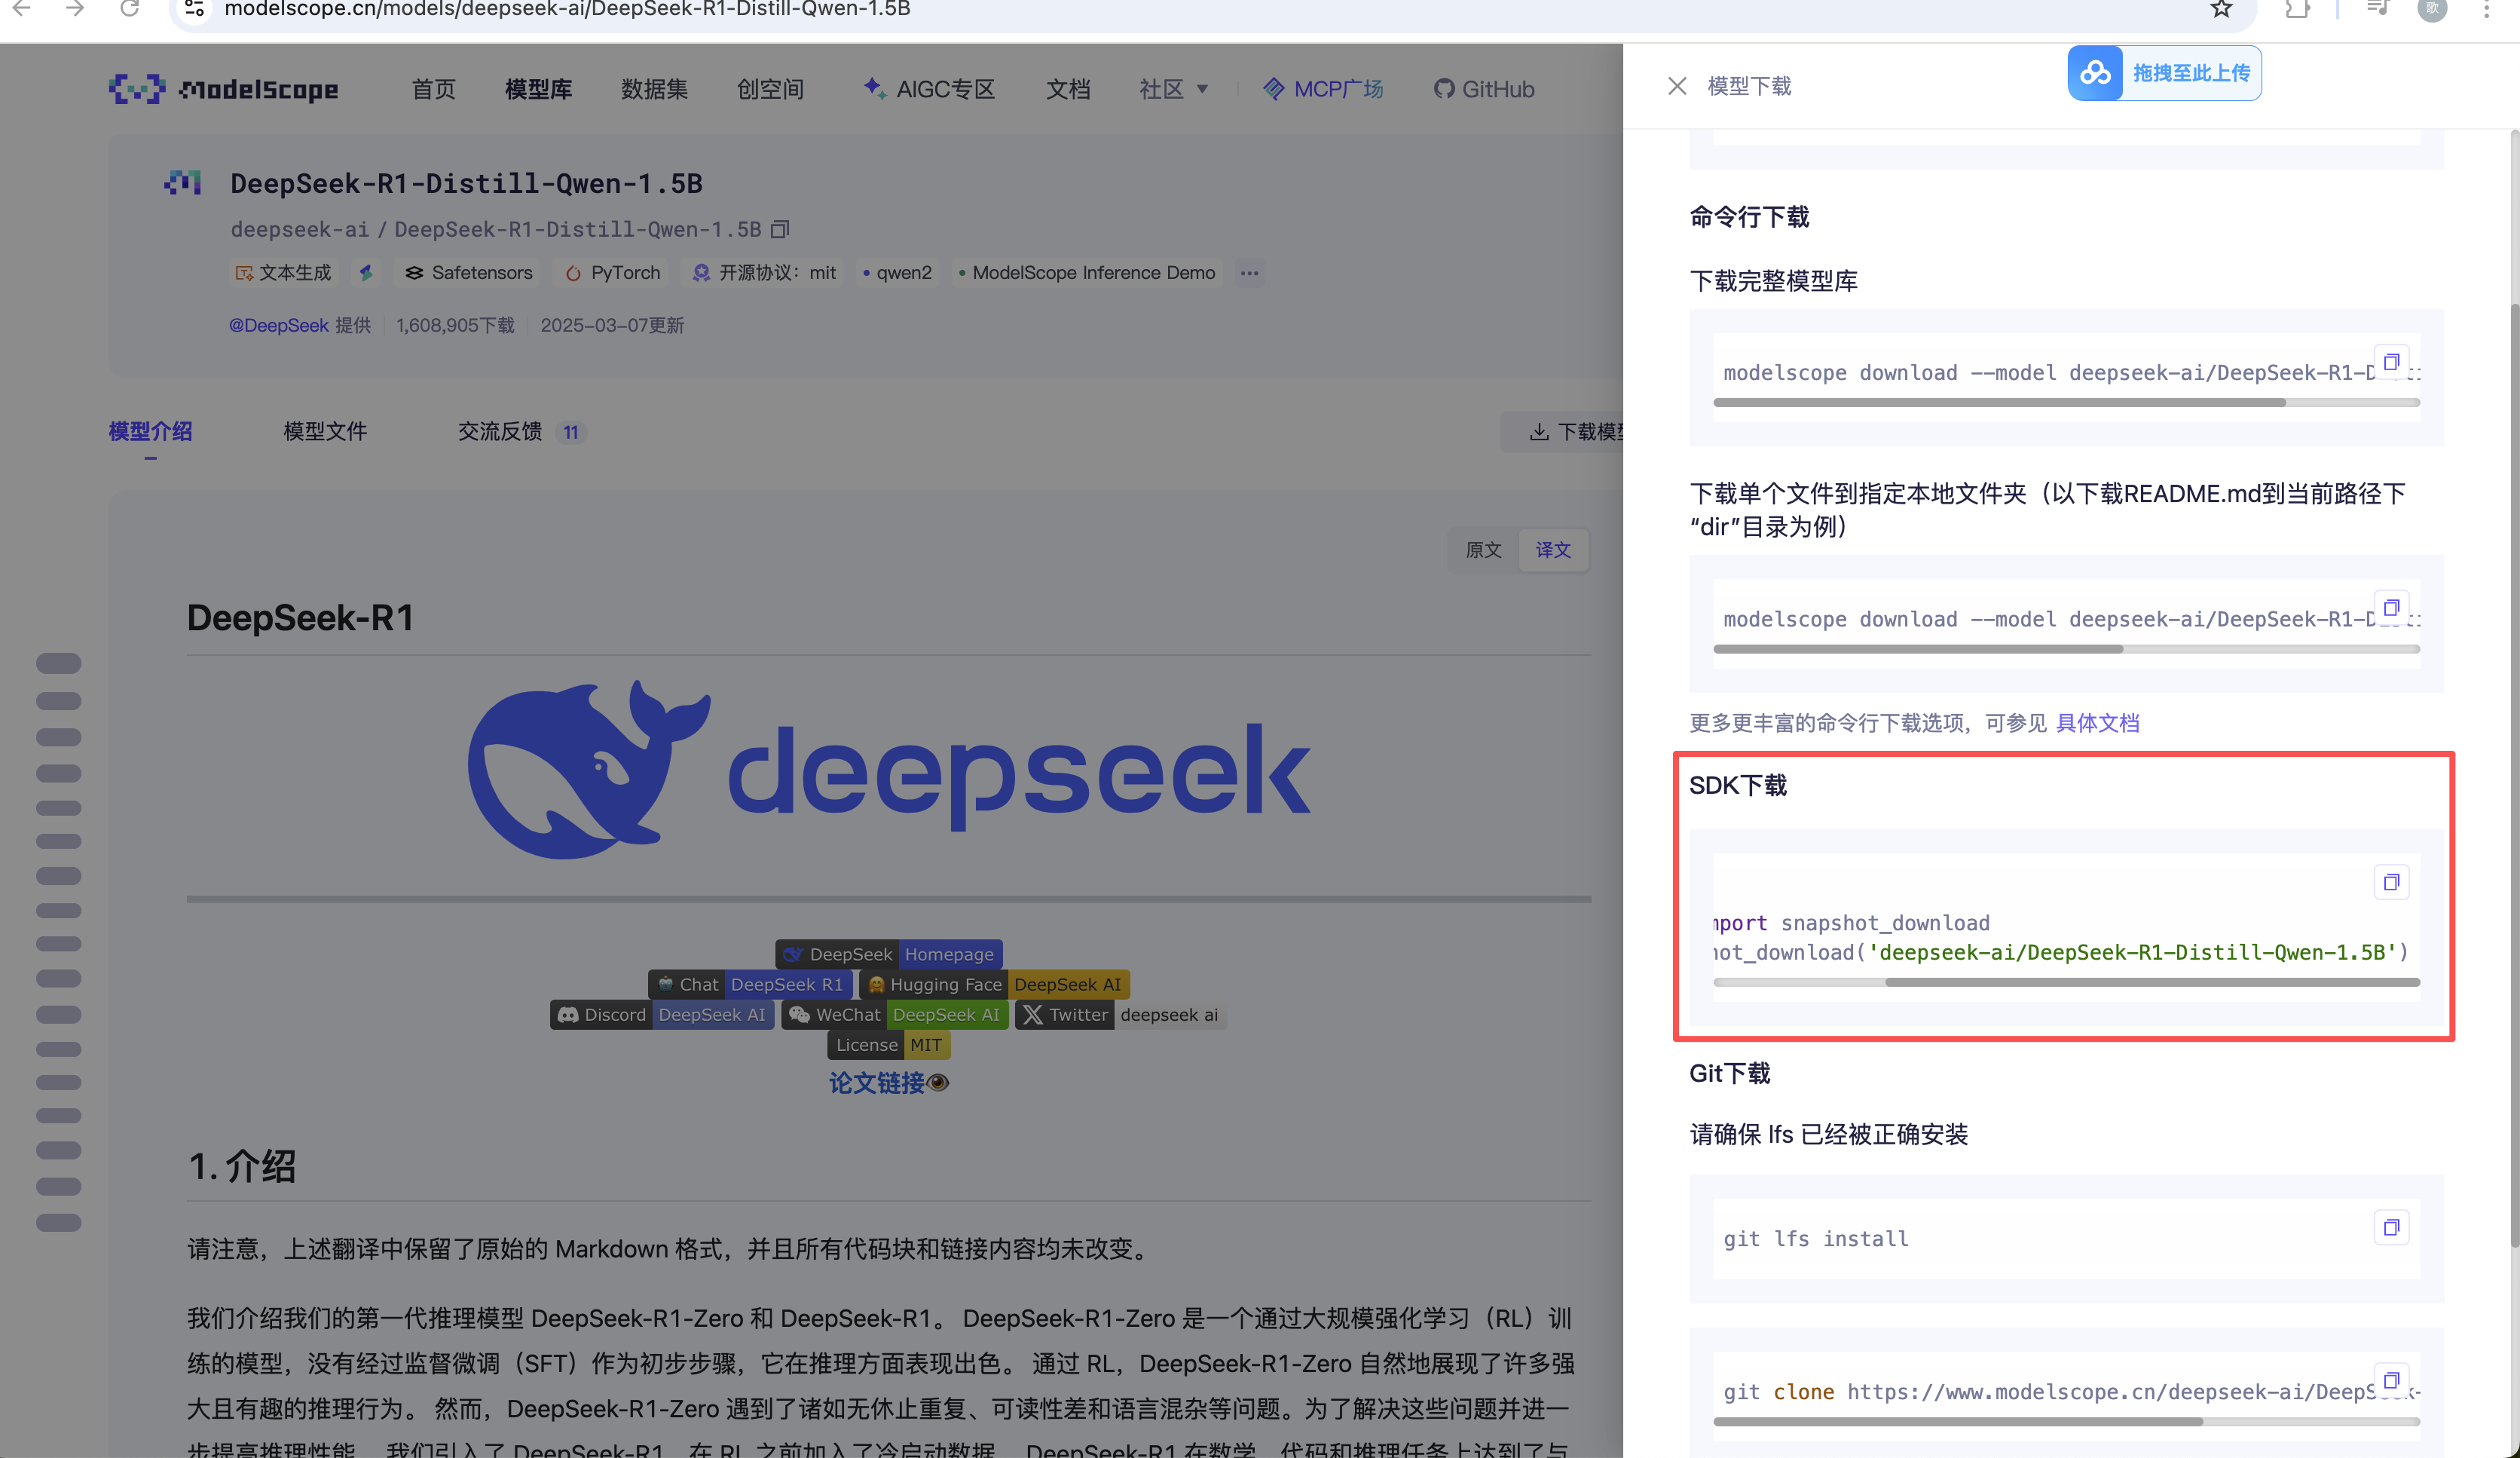Screen dimensions: 2520x1458
Task: Click the Twitter deepseek ai badge
Action: click(x=1120, y=1015)
